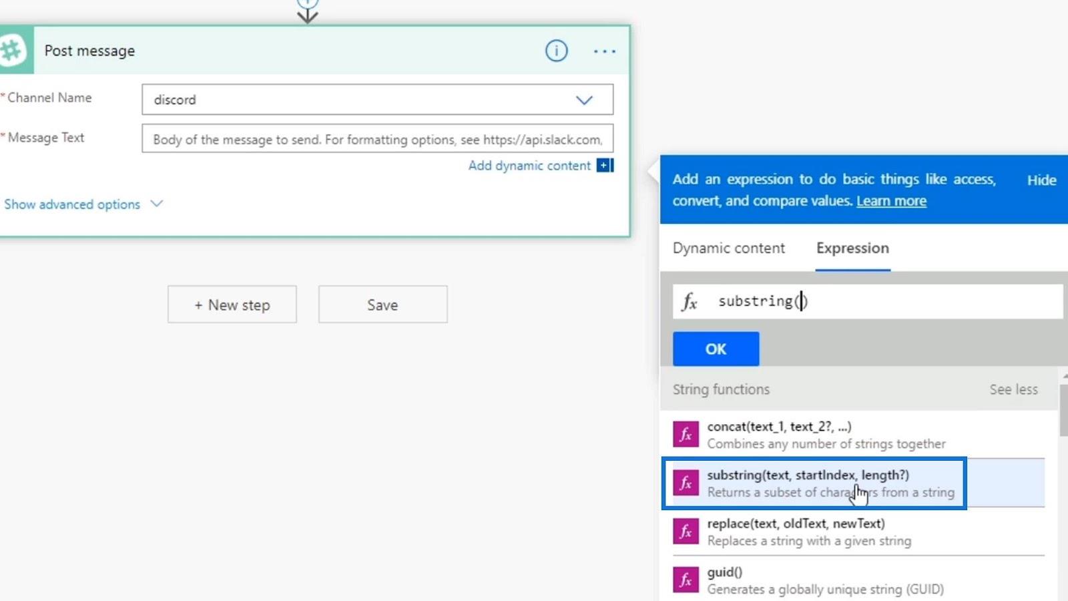
Task: Open the Post message ellipsis menu
Action: point(605,51)
